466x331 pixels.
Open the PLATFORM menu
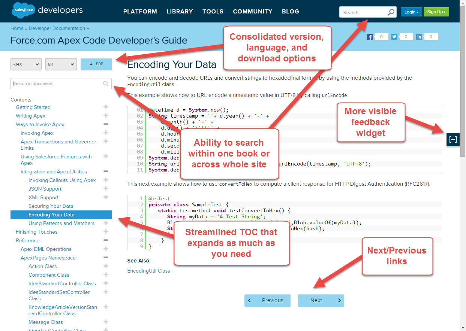click(140, 12)
